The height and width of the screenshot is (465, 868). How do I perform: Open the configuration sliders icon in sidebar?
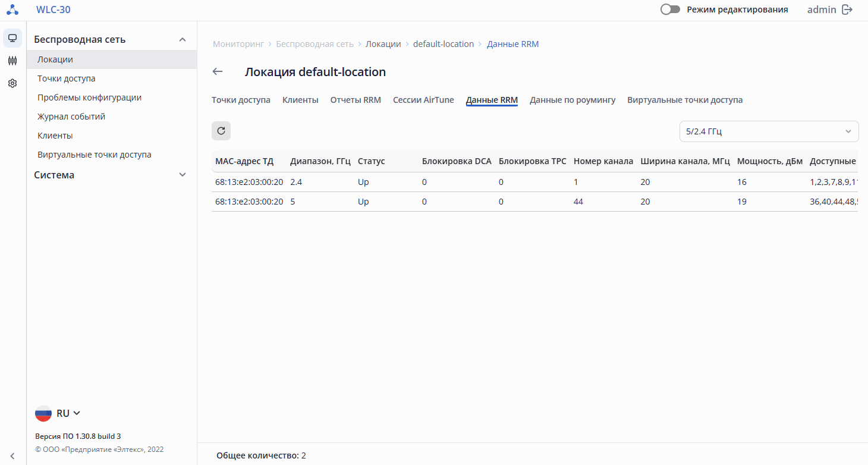click(x=12, y=61)
